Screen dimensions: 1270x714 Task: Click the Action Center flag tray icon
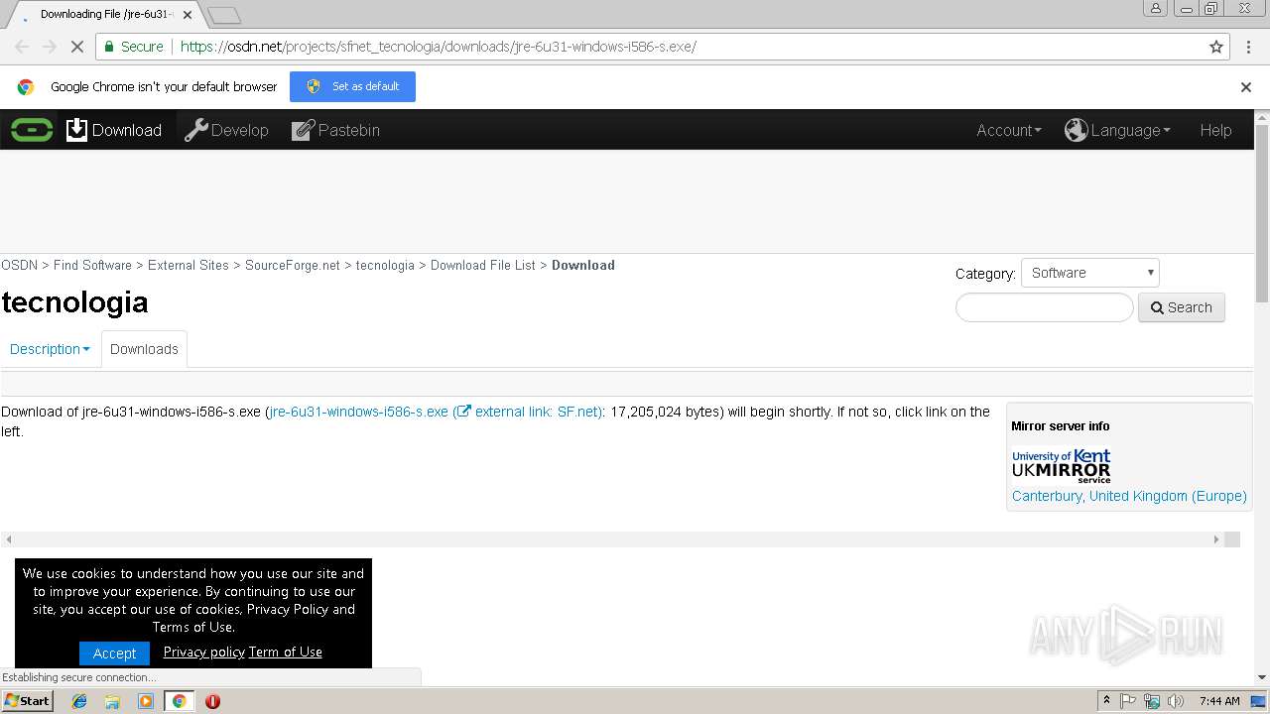click(x=1128, y=701)
